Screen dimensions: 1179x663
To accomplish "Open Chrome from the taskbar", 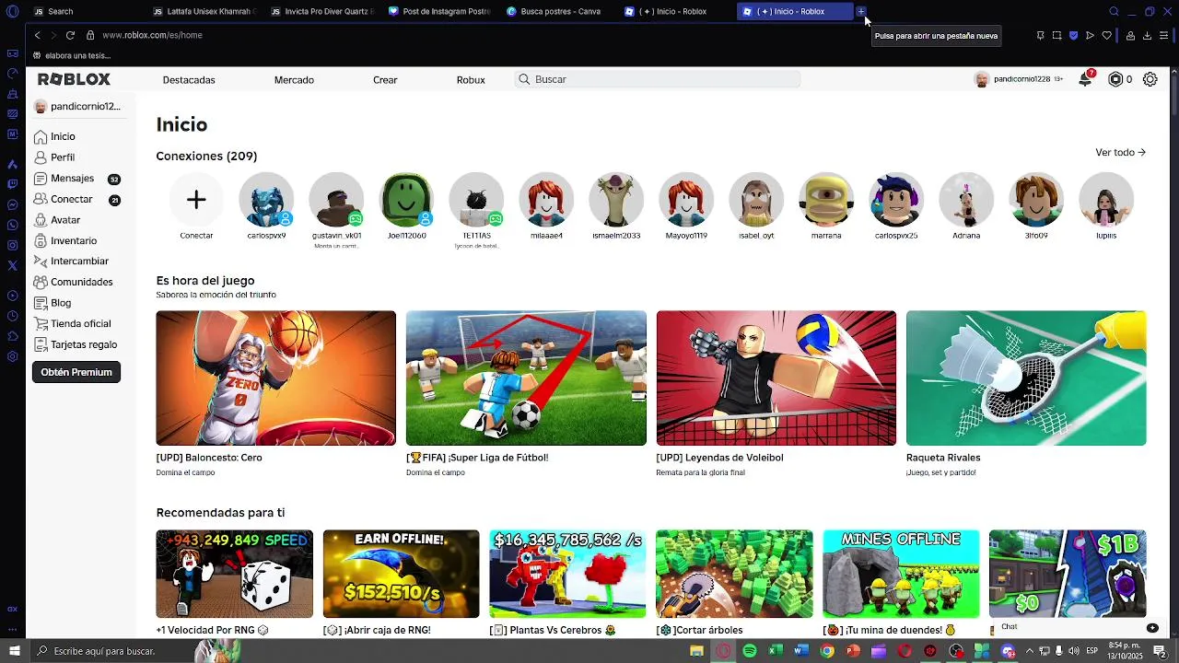I will [x=827, y=651].
